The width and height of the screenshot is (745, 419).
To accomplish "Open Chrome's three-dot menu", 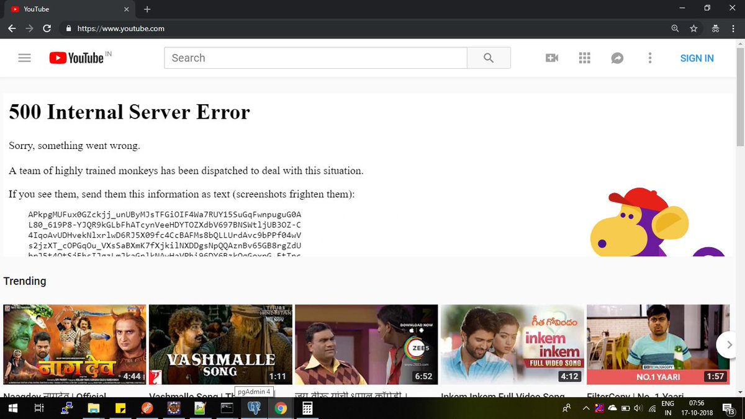I will coord(733,29).
